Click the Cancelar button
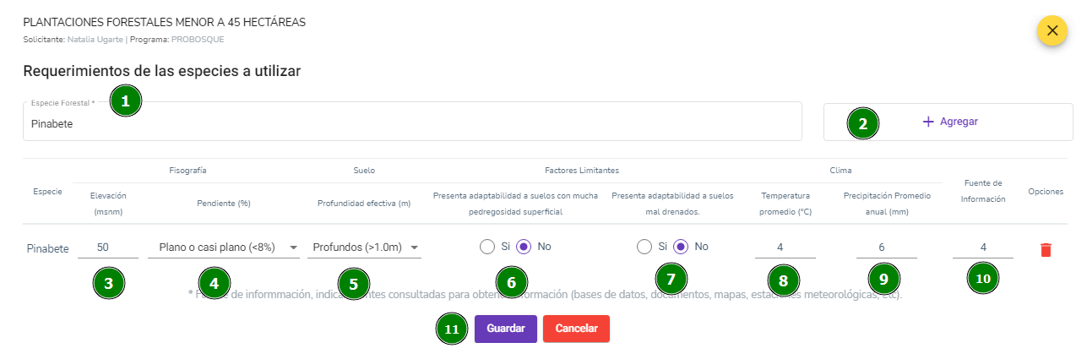This screenshot has height=359, width=1087. point(576,329)
